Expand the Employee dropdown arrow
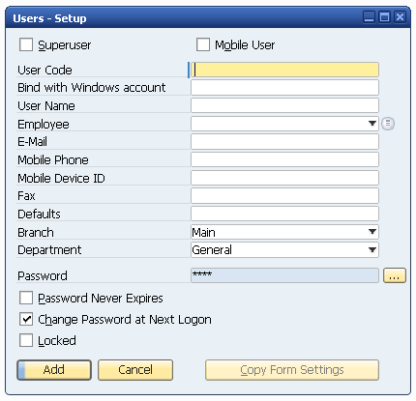This screenshot has width=416, height=401. click(372, 124)
